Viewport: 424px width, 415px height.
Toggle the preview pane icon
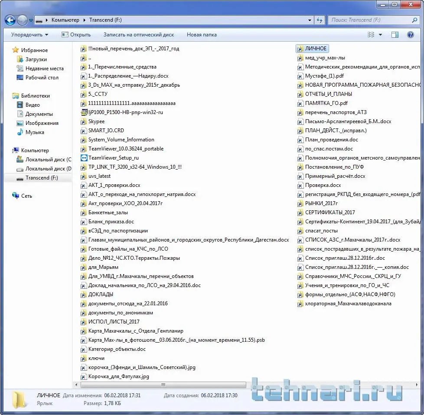pos(395,35)
